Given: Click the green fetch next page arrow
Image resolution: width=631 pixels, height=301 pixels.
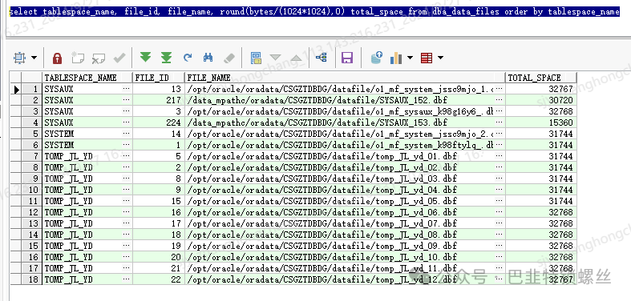Looking at the screenshot, I should 145,58.
